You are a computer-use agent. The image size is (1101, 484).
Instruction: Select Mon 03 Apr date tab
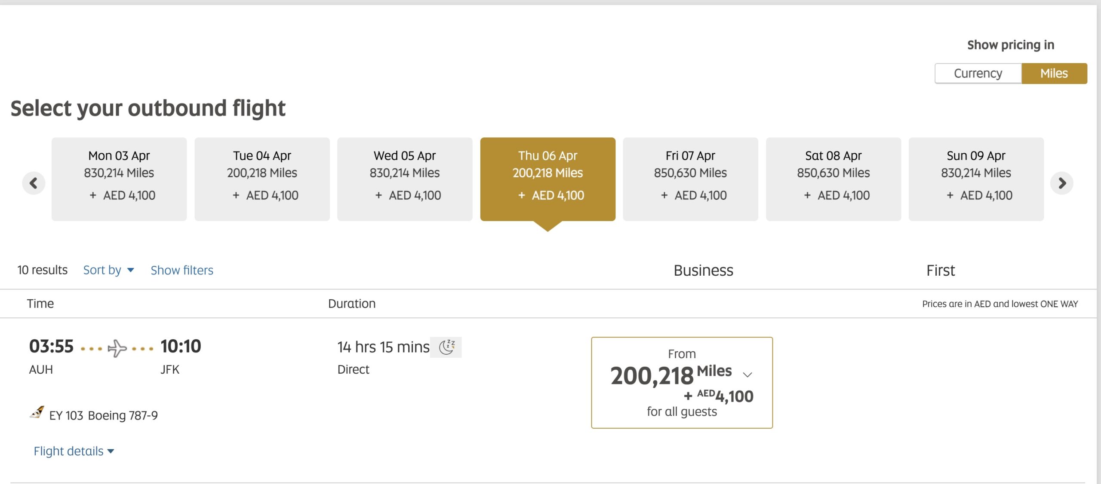(119, 179)
